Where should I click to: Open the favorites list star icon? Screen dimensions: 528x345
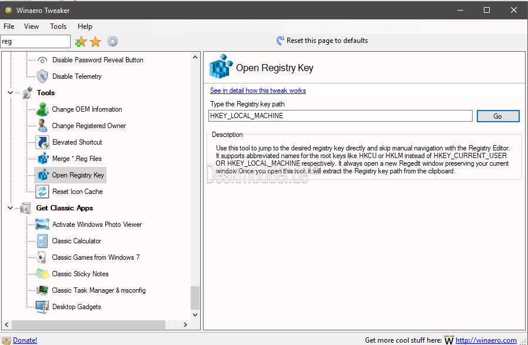pos(95,42)
